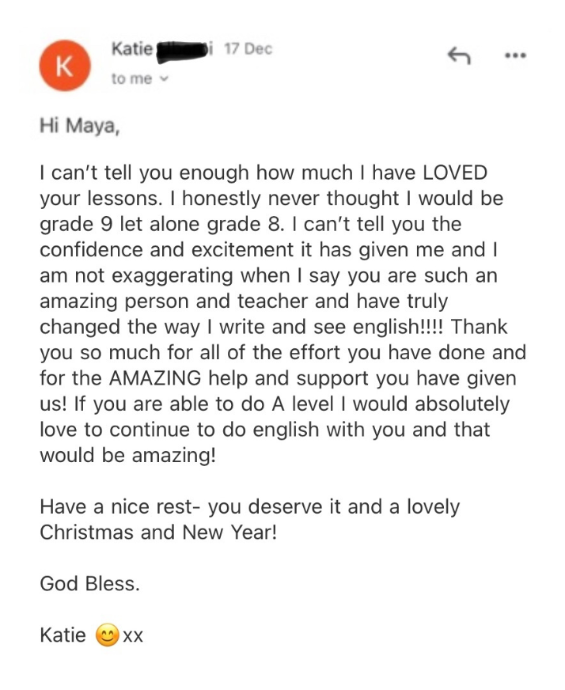Click the blacked-out redacted surname
Image resolution: width=565 pixels, height=690 pixels.
(x=182, y=49)
